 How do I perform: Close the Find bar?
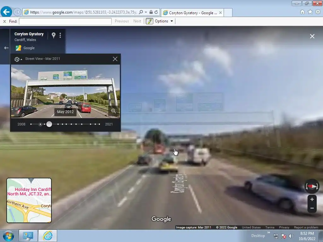point(4,21)
